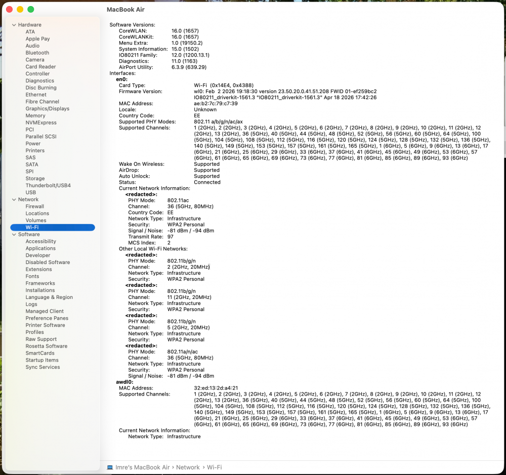The image size is (506, 475).
Task: Open Rosetta Software entry
Action: pyautogui.click(x=47, y=346)
